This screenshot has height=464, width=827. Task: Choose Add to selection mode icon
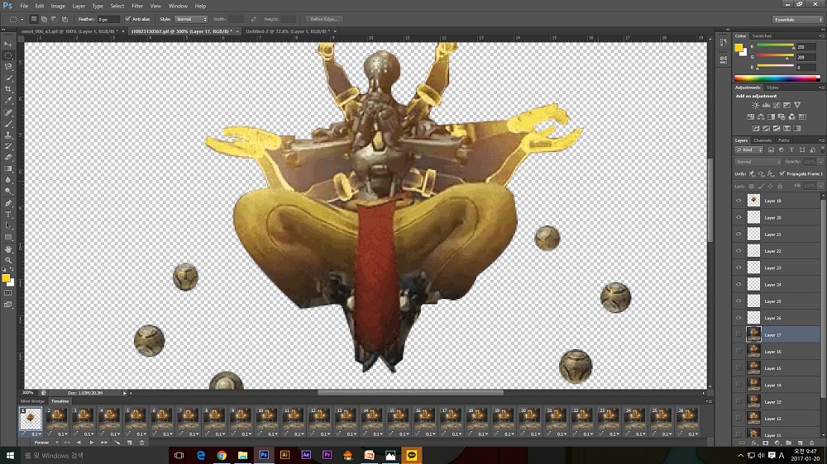44,19
